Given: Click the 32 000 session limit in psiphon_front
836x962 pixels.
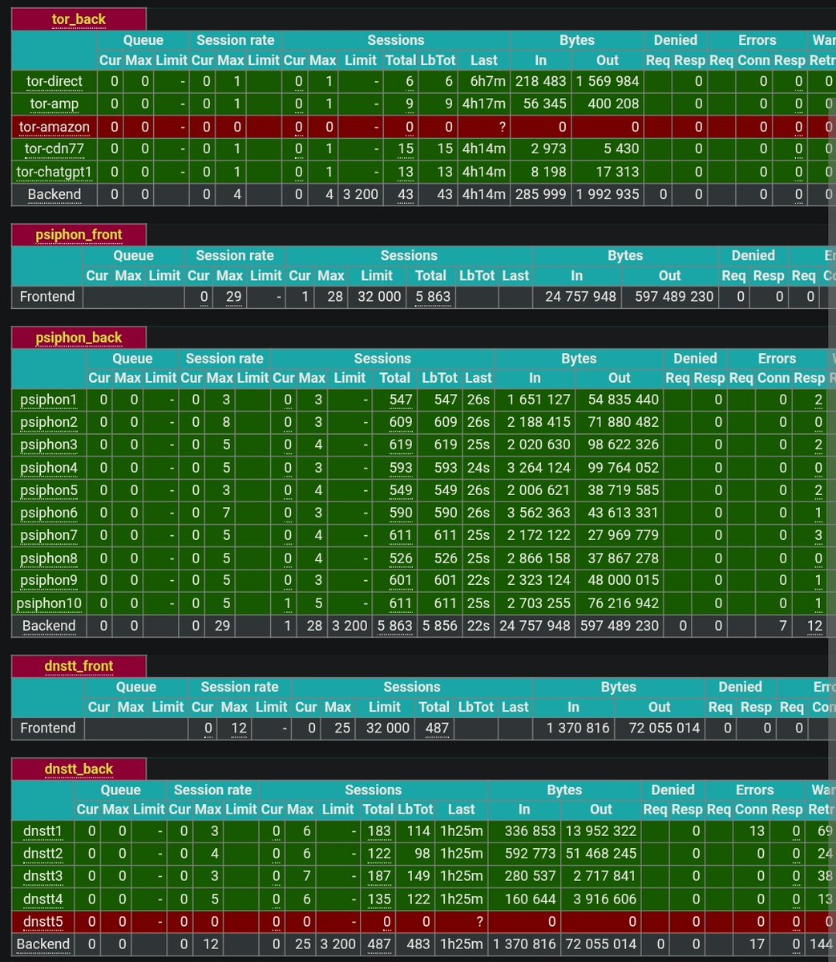Looking at the screenshot, I should click(x=379, y=296).
